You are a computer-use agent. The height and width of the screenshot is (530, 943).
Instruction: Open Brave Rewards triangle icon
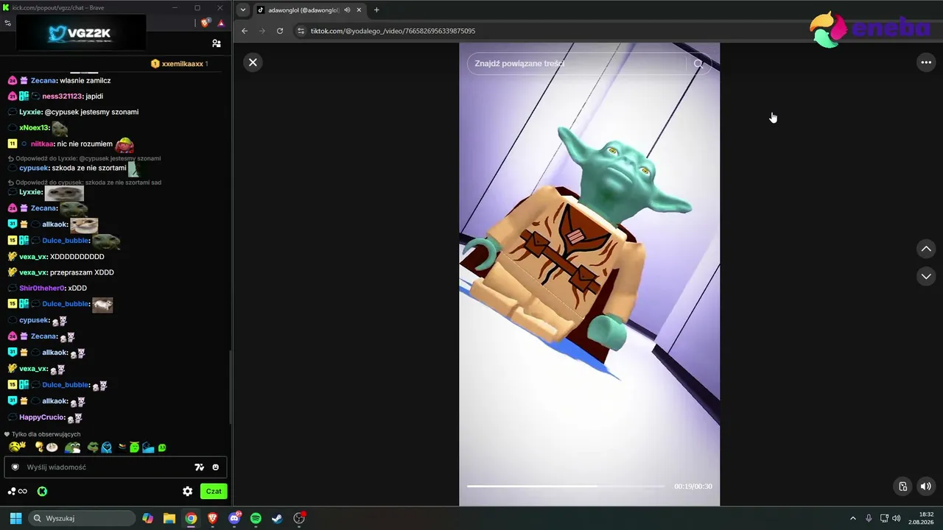coord(220,23)
